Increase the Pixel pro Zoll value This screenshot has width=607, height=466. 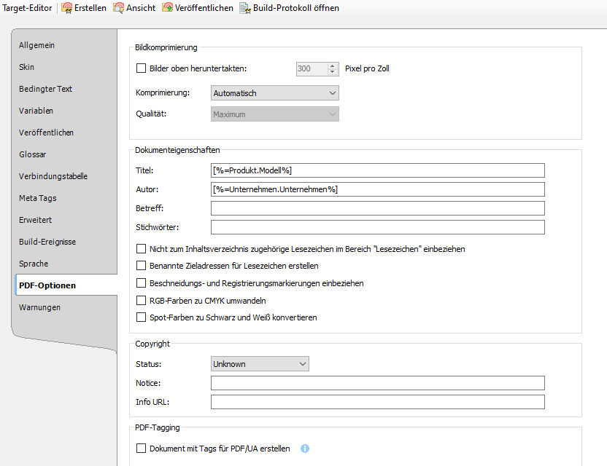(333, 66)
